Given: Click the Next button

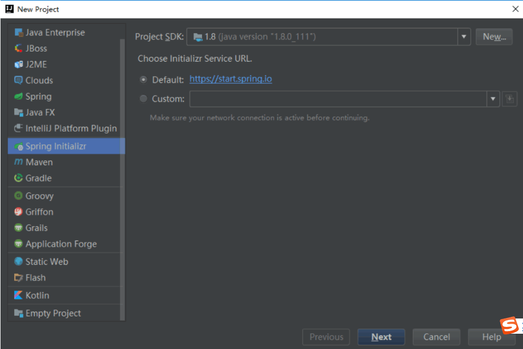Looking at the screenshot, I should [381, 337].
